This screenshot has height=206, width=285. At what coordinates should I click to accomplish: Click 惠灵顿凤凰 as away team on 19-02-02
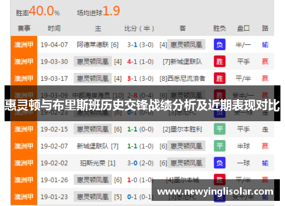point(186,163)
